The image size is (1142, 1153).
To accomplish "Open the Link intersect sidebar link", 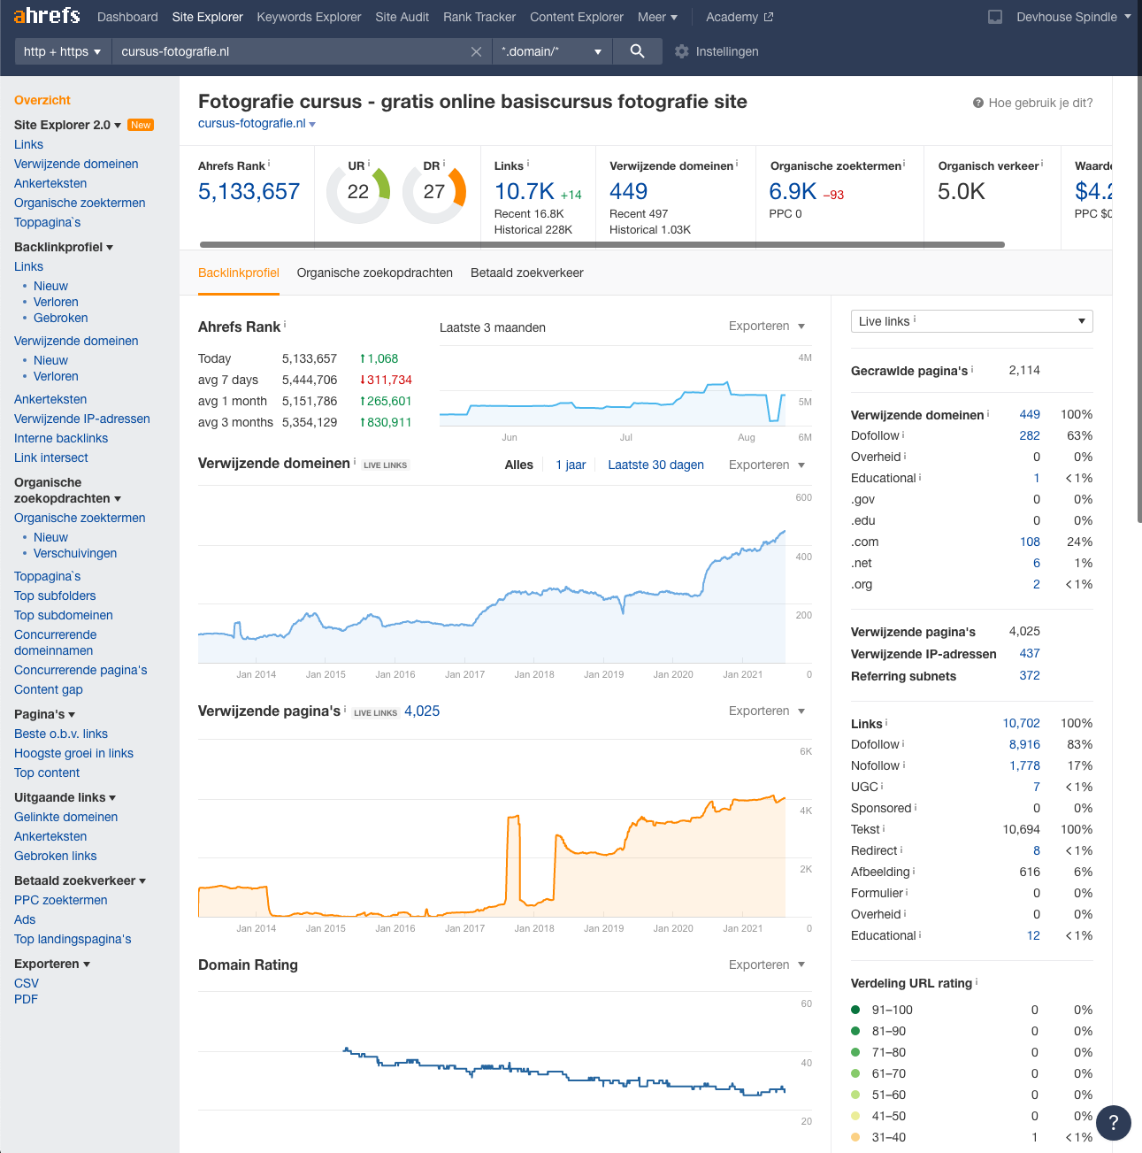I will (x=51, y=457).
